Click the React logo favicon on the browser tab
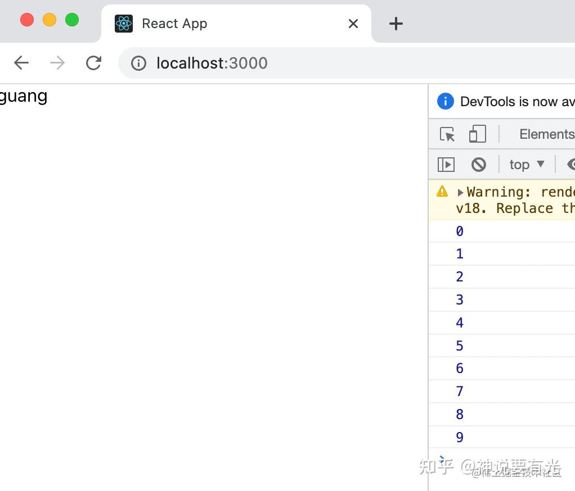575x491 pixels. pos(123,23)
